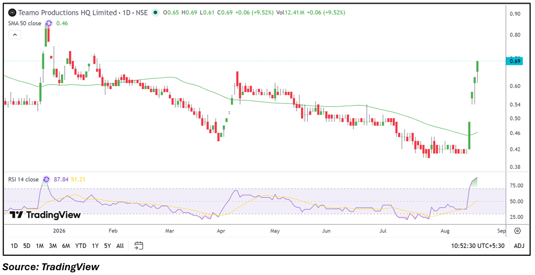535x275 pixels.
Task: Select the 1D time range
Action: [x=14, y=246]
